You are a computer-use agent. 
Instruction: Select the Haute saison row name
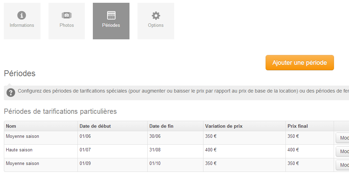tap(19, 150)
